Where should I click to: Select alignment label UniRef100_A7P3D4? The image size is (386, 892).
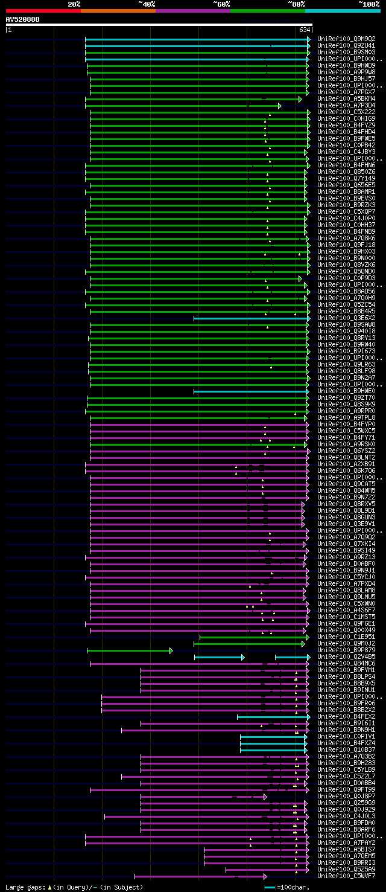[346, 106]
